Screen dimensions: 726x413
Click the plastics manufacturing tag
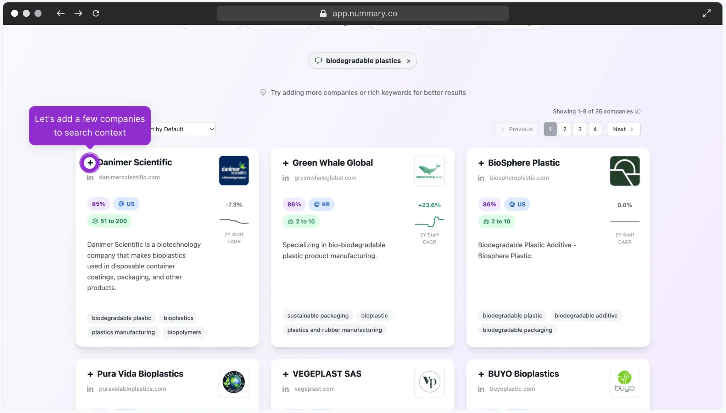click(x=123, y=332)
